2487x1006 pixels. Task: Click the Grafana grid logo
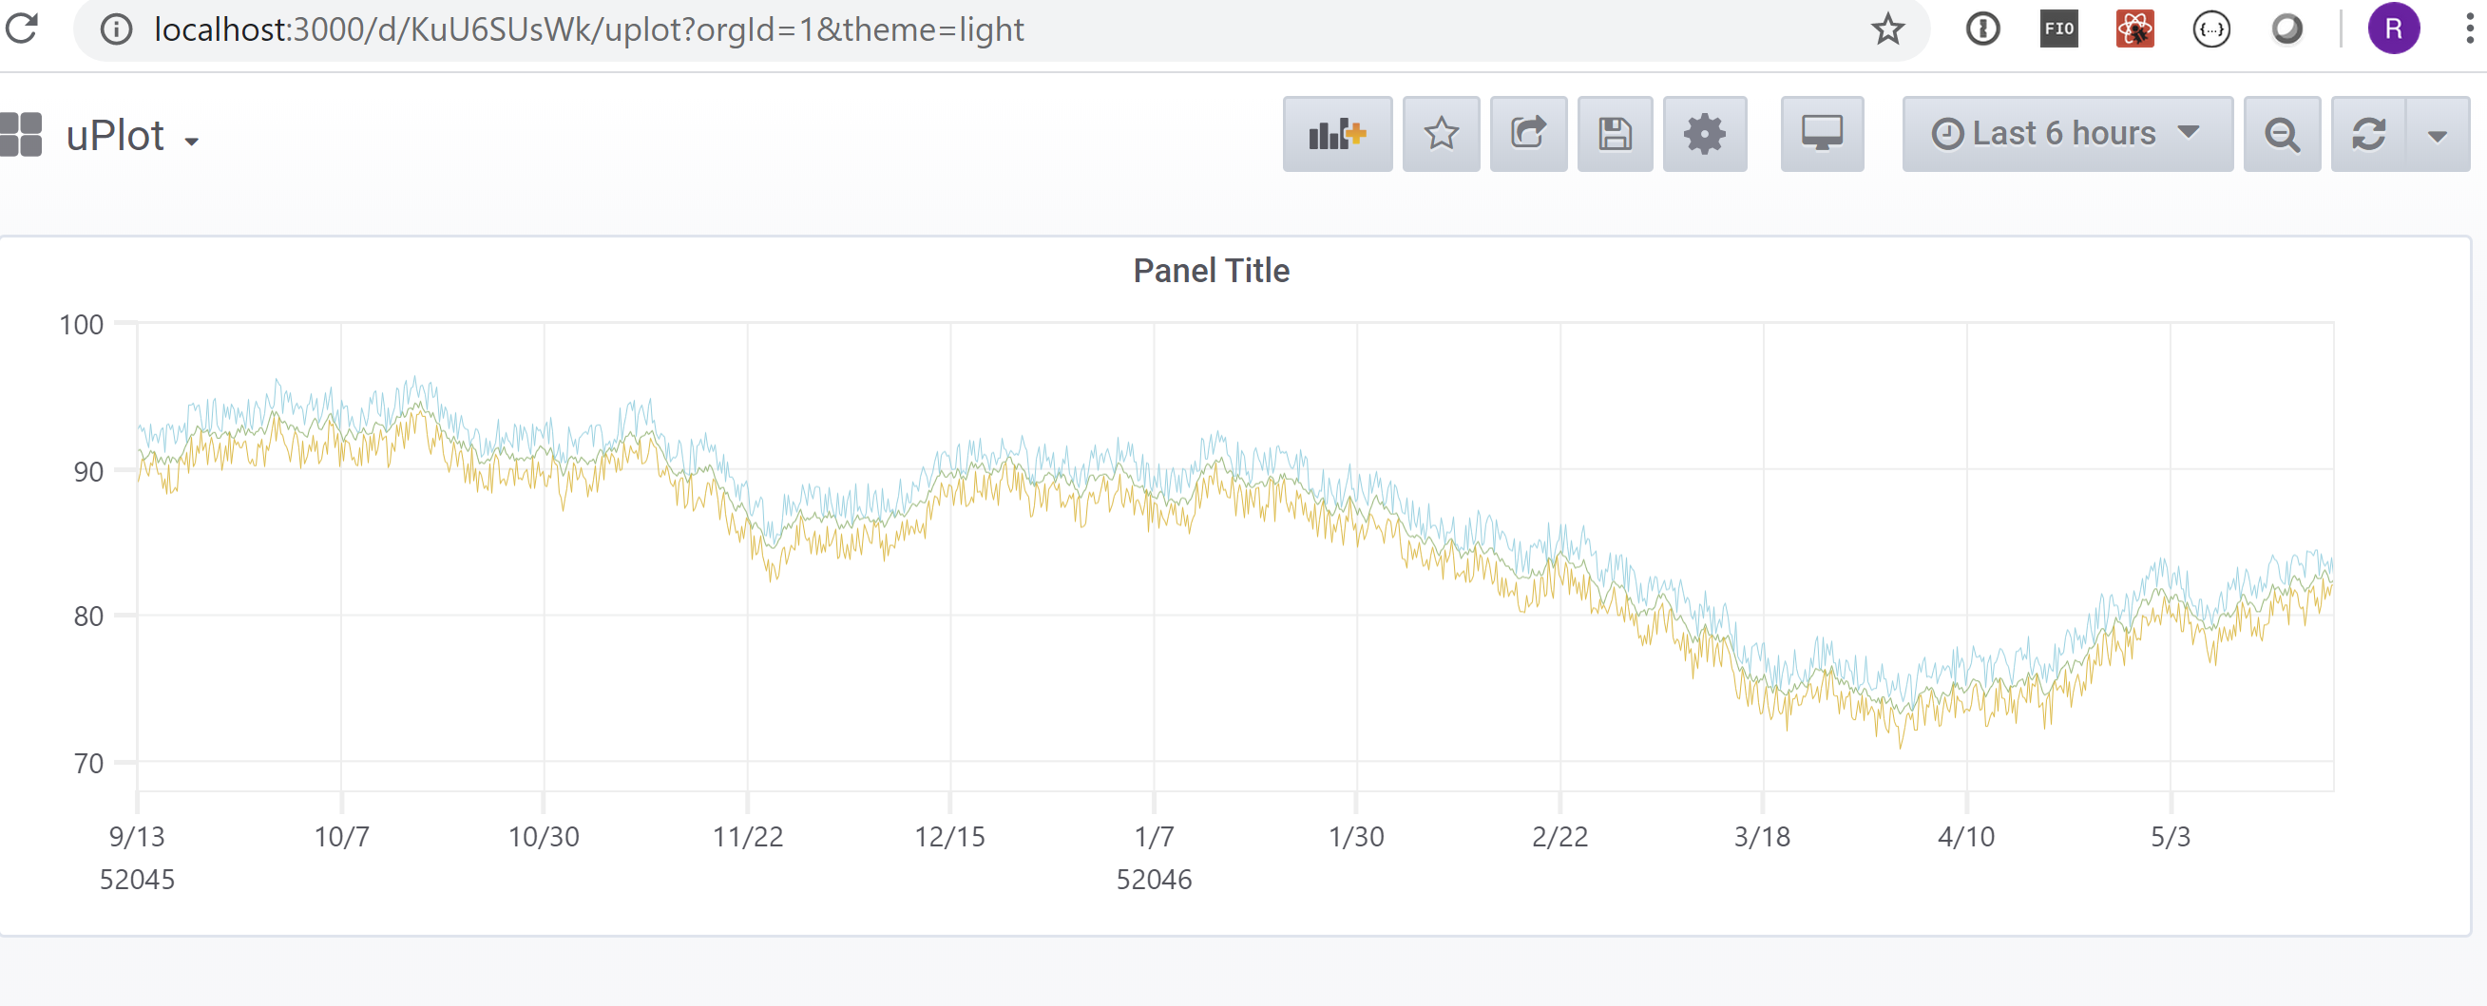[x=21, y=133]
